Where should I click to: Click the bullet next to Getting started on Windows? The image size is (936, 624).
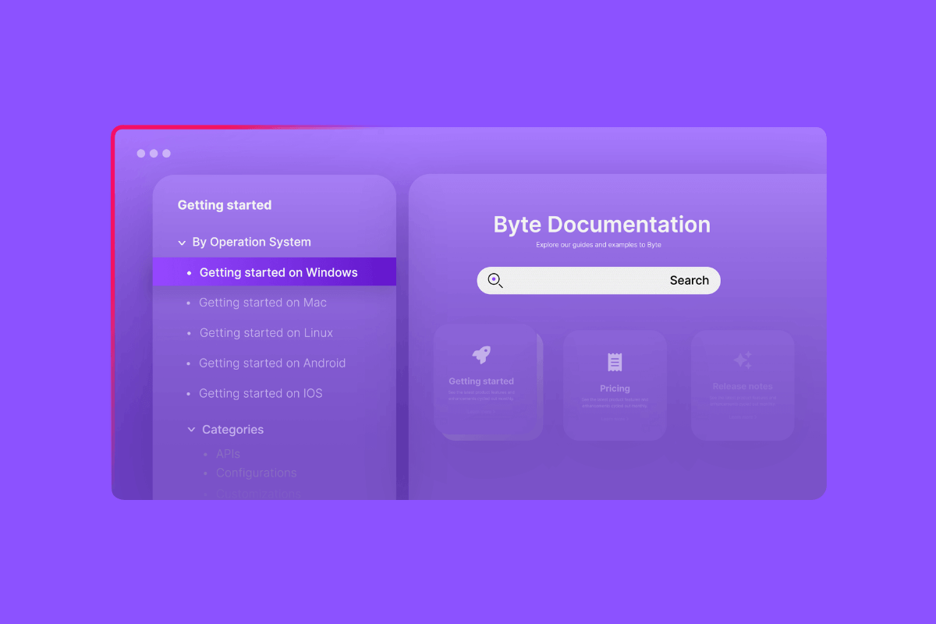pos(190,272)
